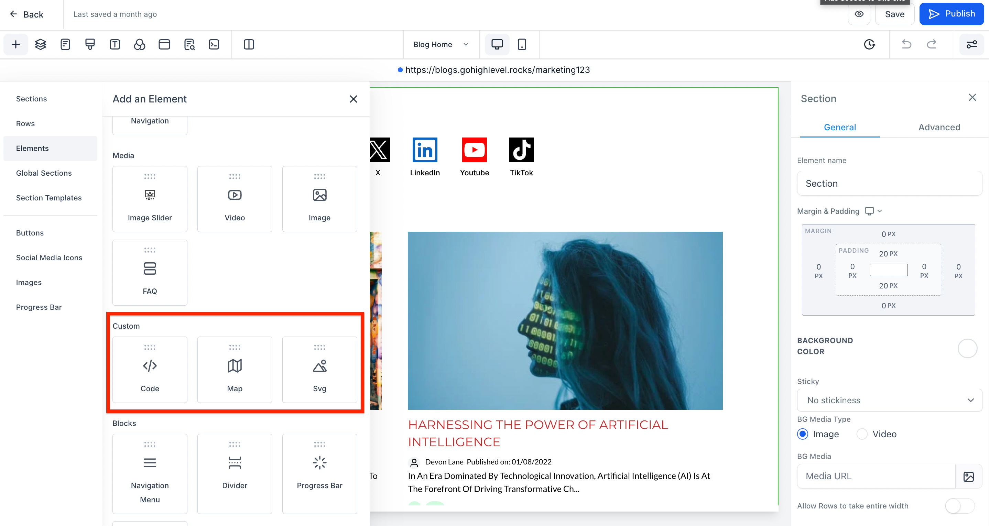Click the layers icon in toolbar
This screenshot has height=526, width=989.
(40, 45)
